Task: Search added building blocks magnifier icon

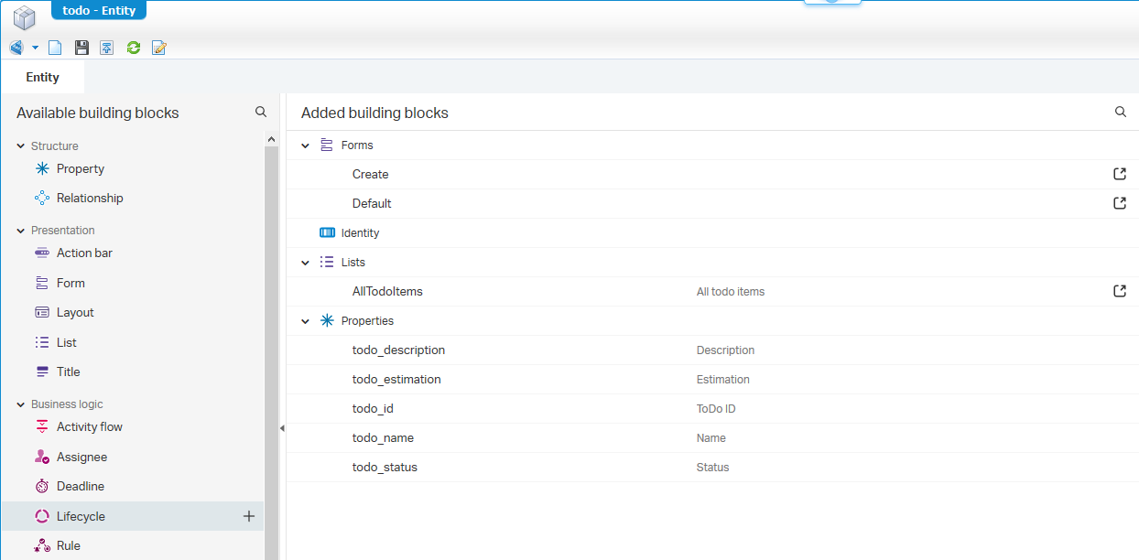Action: coord(1121,112)
